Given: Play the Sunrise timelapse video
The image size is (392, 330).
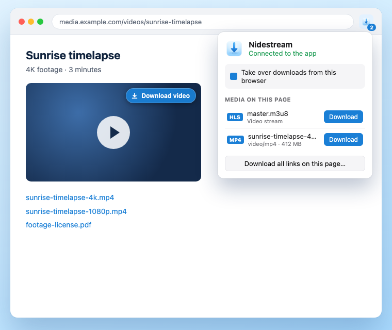Looking at the screenshot, I should (x=113, y=133).
